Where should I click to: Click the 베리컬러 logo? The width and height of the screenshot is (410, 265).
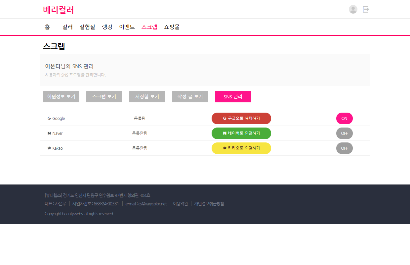(x=58, y=10)
